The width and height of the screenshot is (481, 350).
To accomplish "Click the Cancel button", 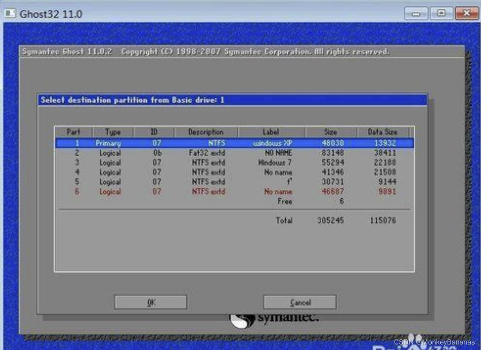I will coord(300,302).
